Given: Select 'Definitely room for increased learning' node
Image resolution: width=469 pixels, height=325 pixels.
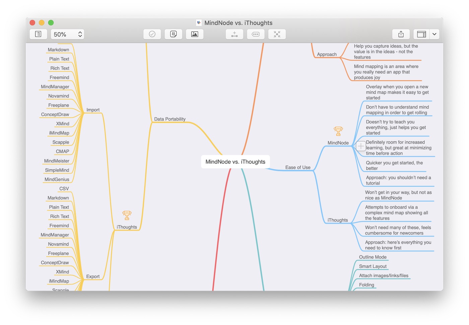Looking at the screenshot, I should coord(399,148).
